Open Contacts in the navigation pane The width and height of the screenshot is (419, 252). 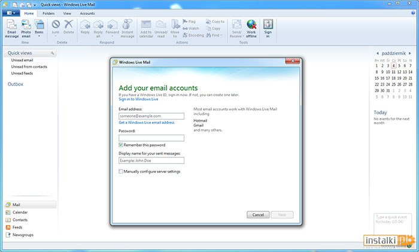pyautogui.click(x=20, y=220)
